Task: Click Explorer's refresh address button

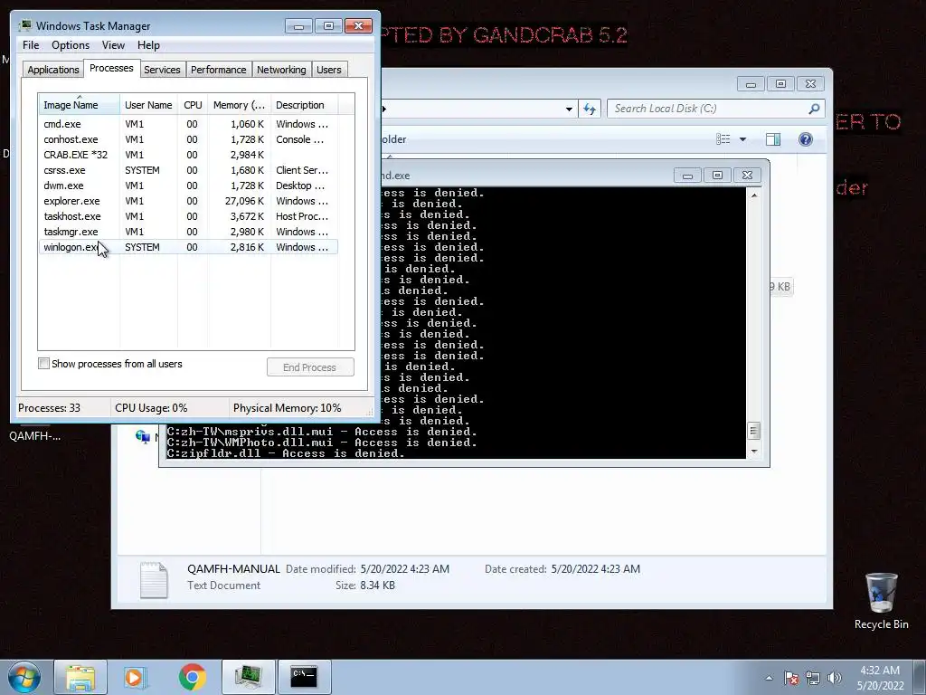Action: [590, 109]
